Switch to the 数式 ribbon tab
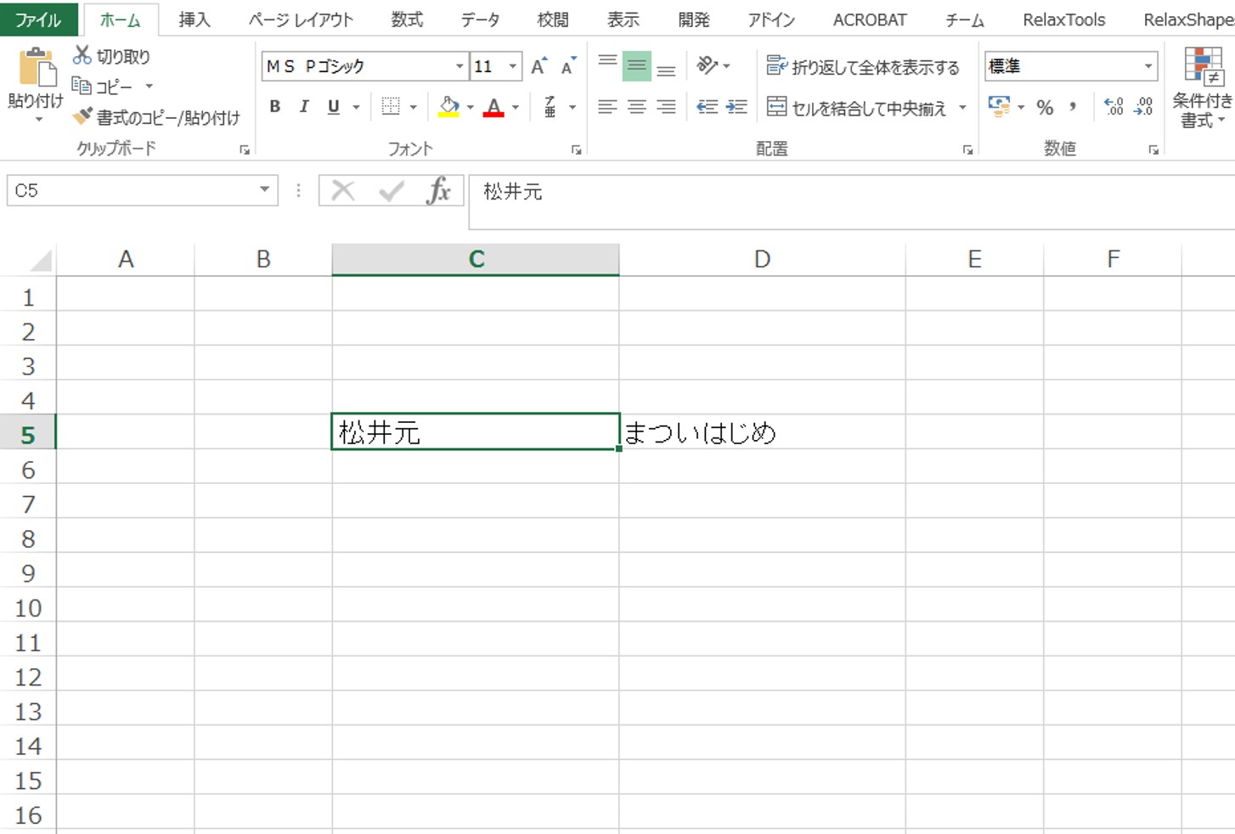1235x834 pixels. [x=407, y=19]
